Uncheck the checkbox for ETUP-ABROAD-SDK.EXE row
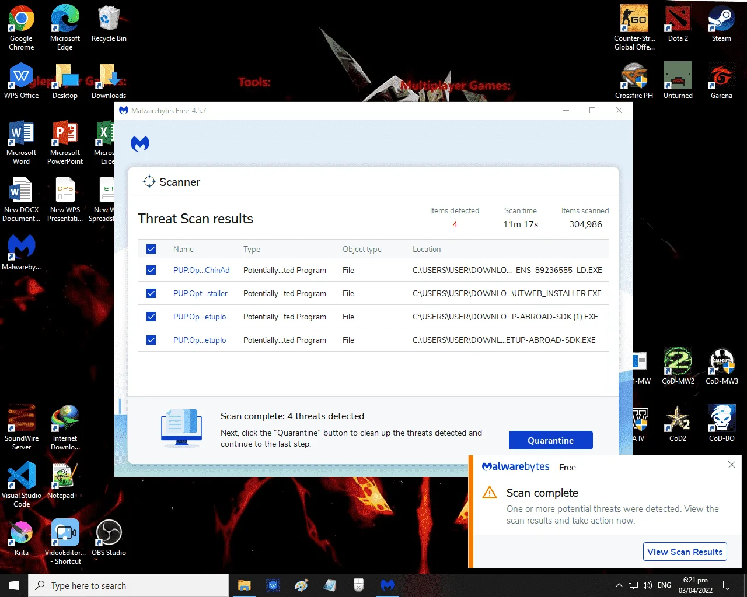The image size is (747, 597). (x=151, y=340)
